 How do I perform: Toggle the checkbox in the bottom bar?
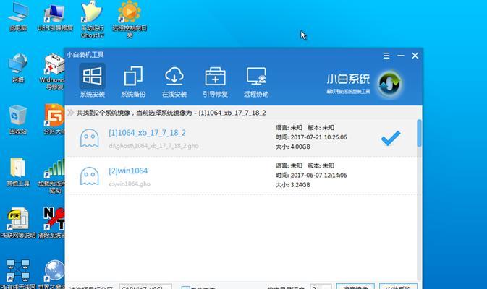185,288
